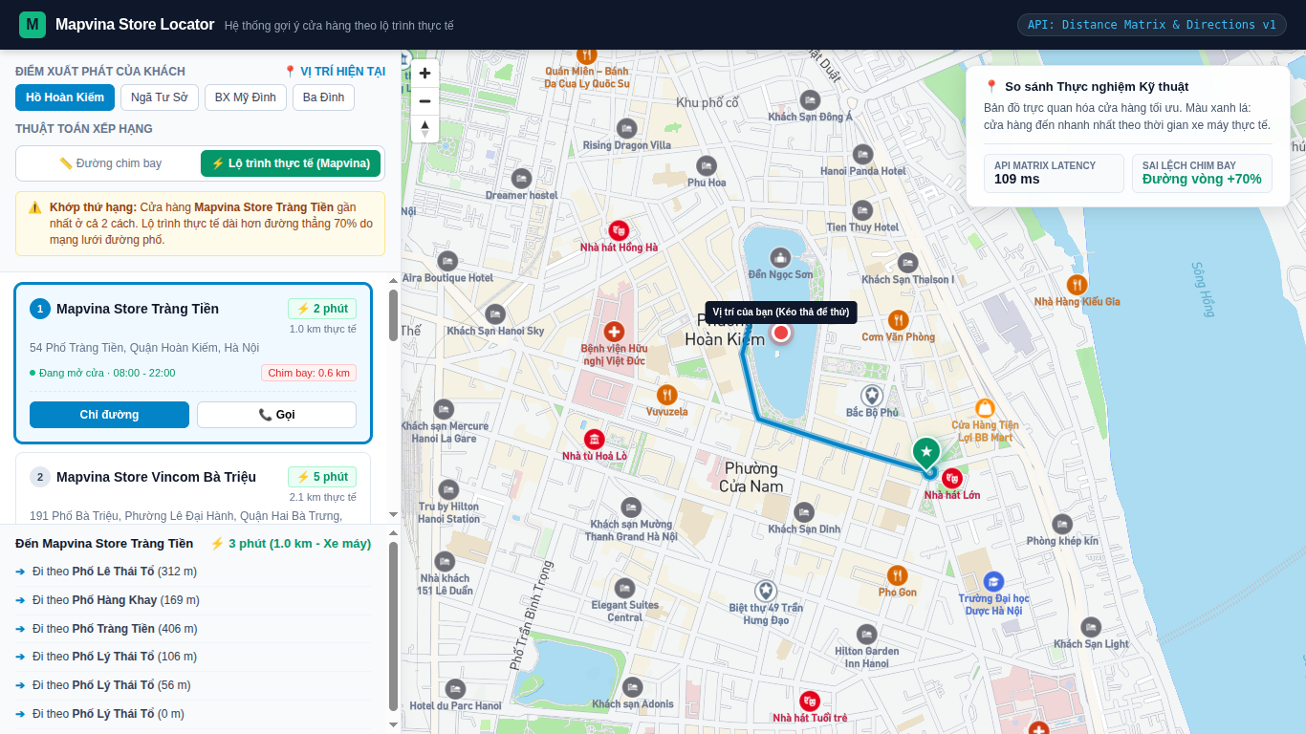Click direction step Phố Hàng Khay (169 m)

193,600
